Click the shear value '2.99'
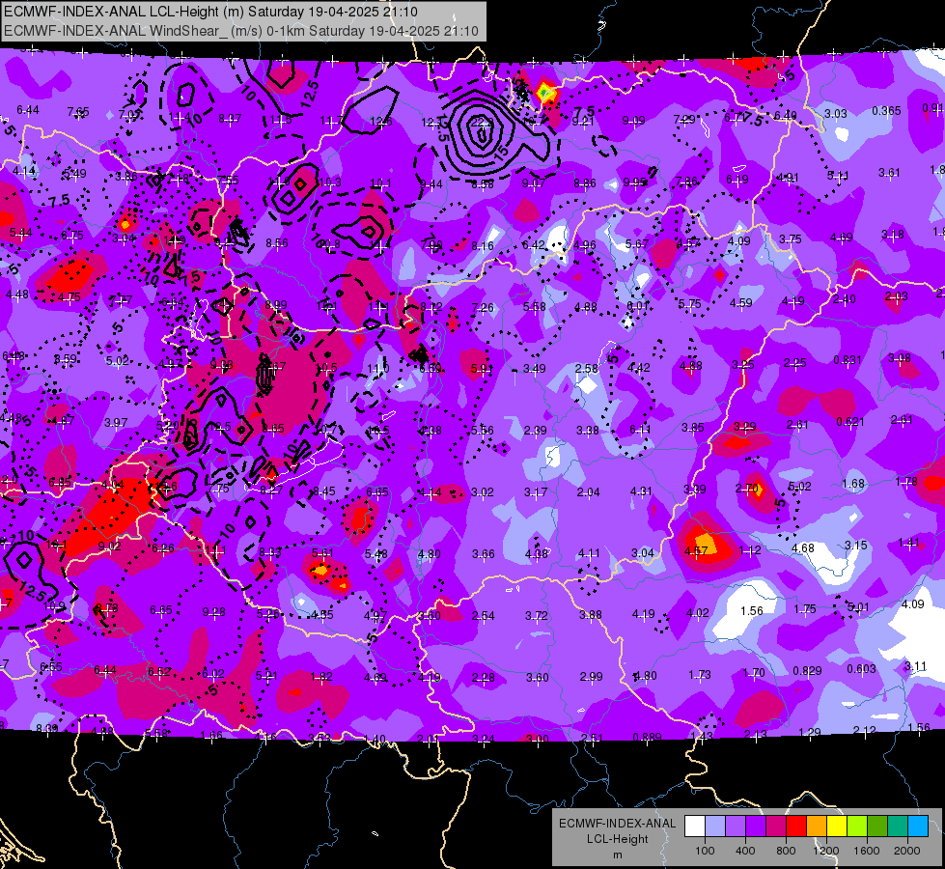945x869 pixels. tap(591, 676)
